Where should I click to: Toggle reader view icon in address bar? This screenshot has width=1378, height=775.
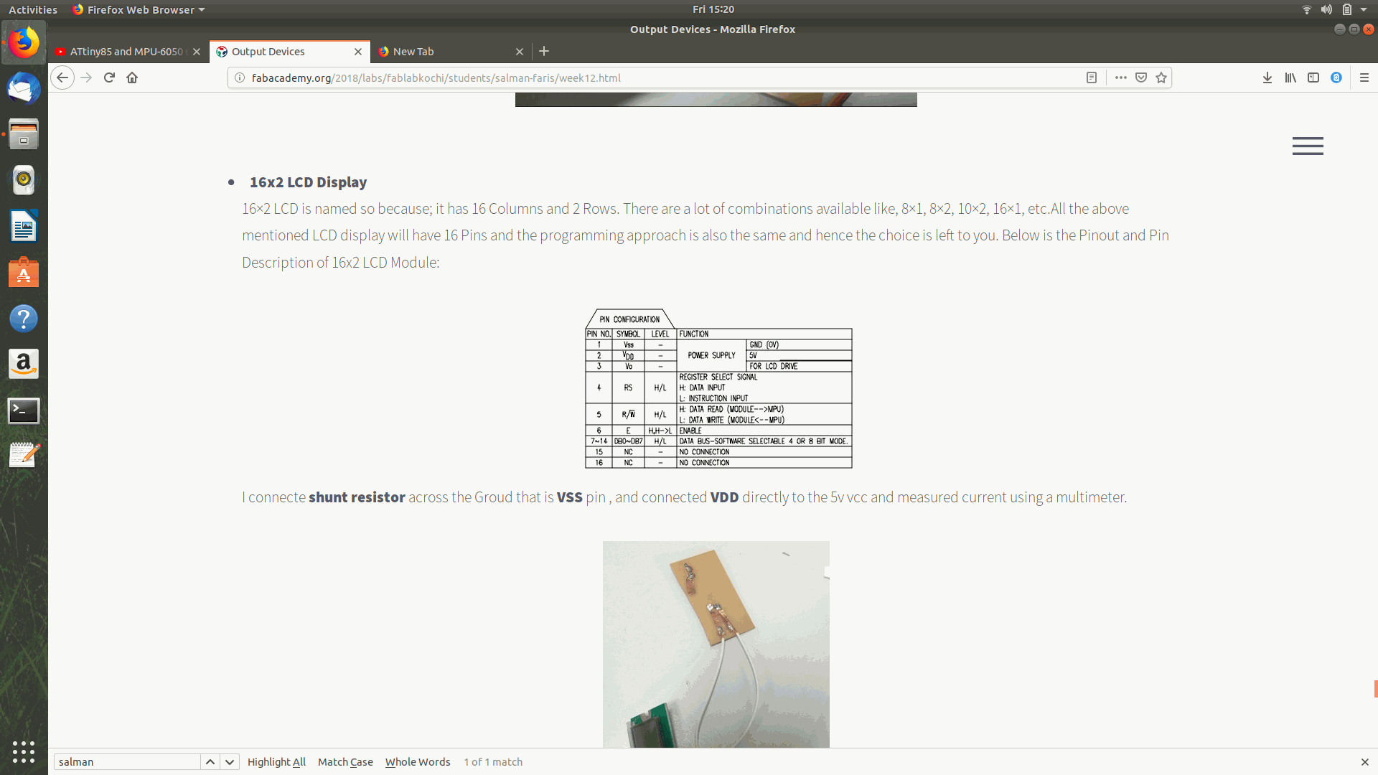1092,77
